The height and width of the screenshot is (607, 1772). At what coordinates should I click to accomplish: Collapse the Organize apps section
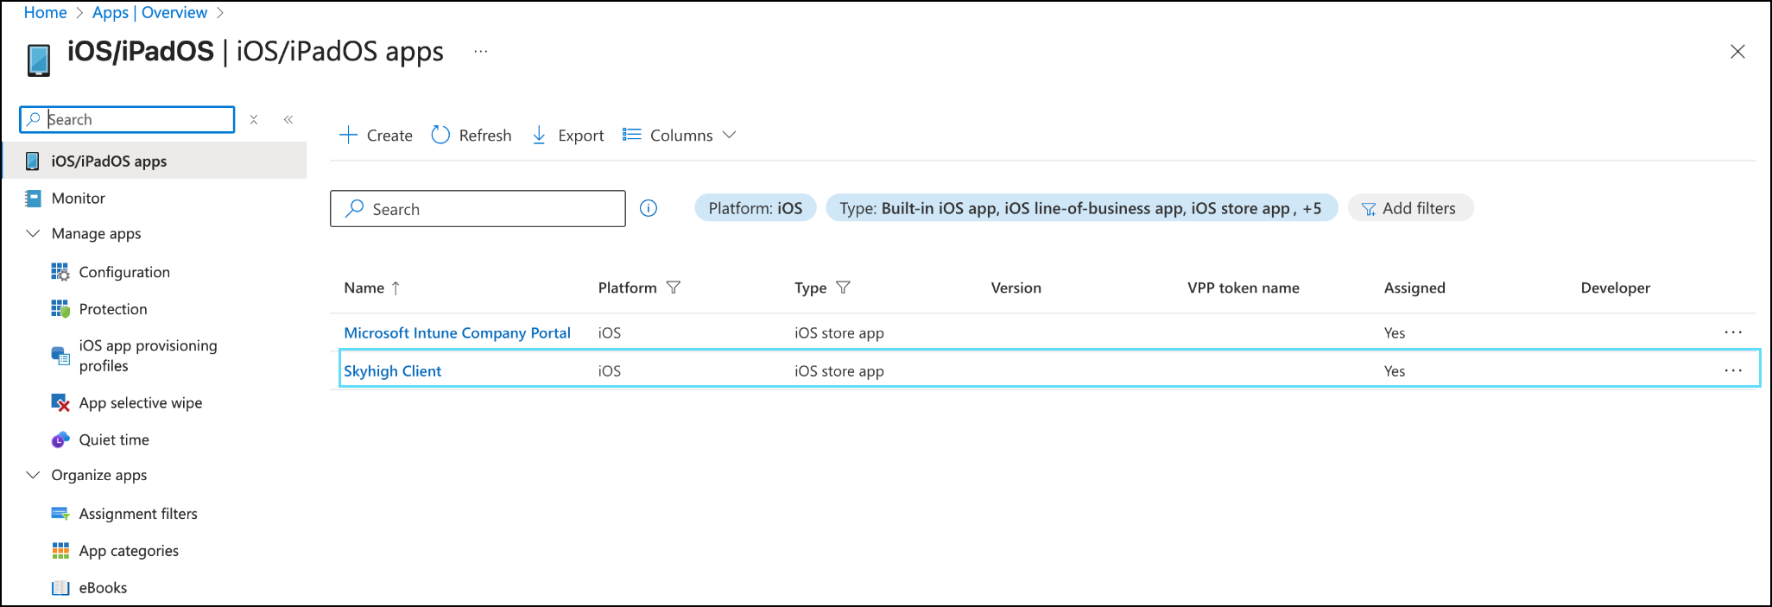tap(34, 475)
